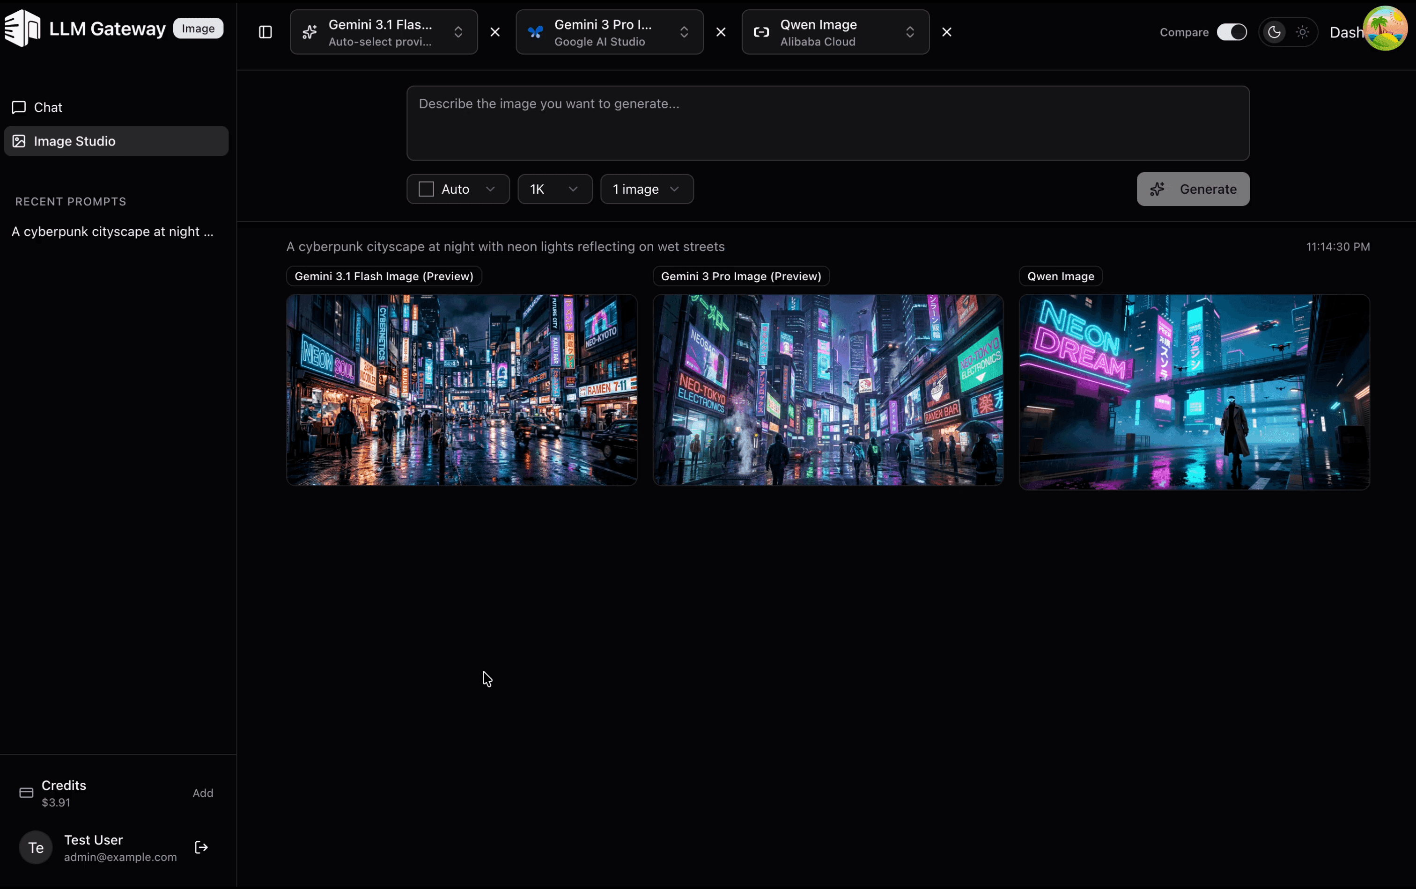Screen dimensions: 1416x889
Task: Toggle the sidebar panel icon
Action: coord(265,32)
